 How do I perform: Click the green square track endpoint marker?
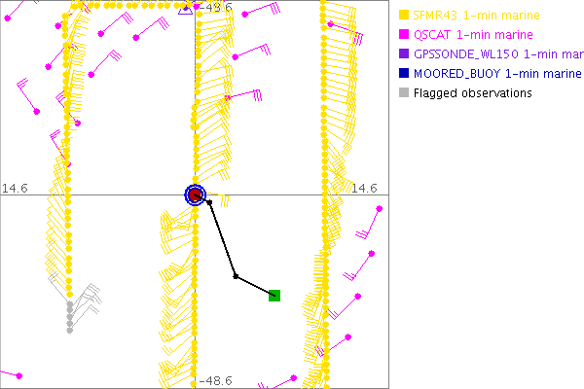[x=274, y=295]
